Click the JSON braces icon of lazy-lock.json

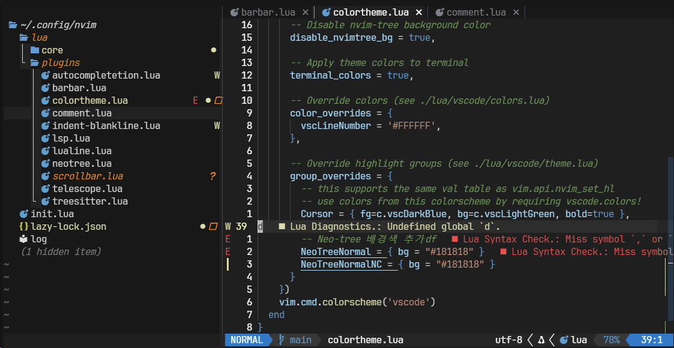pos(24,227)
